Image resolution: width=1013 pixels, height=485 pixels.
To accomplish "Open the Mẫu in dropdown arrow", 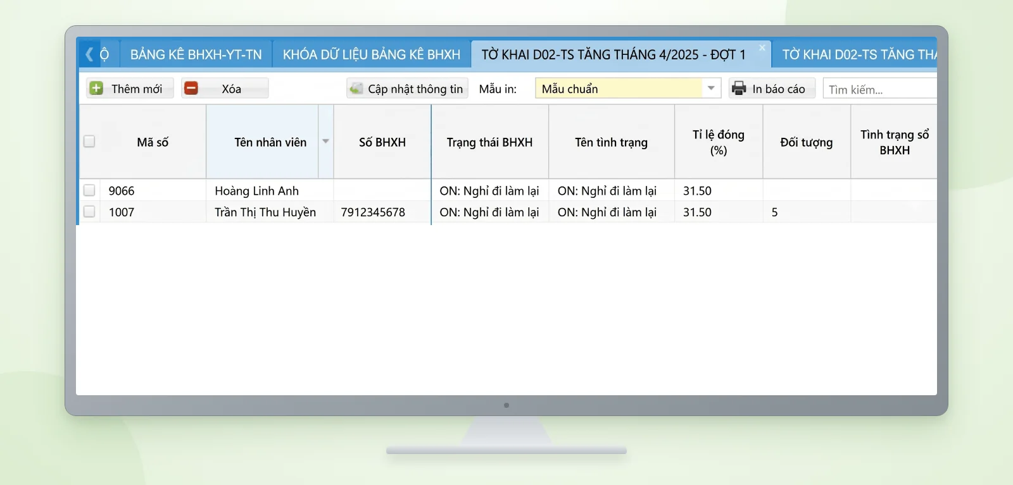I will tap(711, 89).
